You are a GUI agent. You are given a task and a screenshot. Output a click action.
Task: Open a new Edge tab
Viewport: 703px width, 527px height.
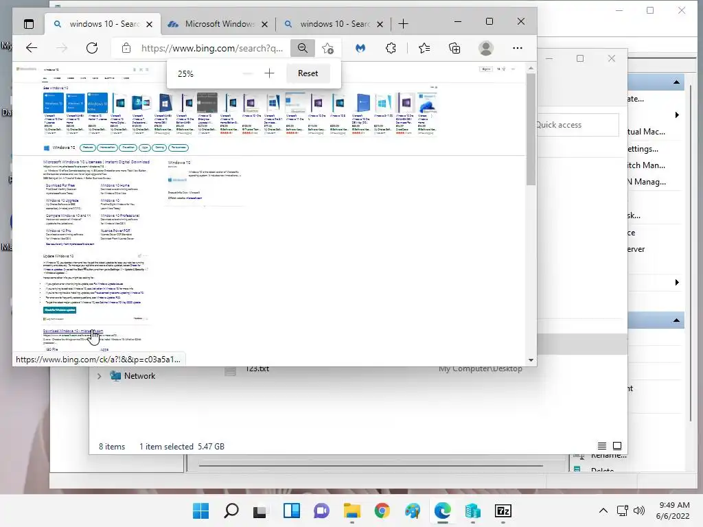coord(403,24)
